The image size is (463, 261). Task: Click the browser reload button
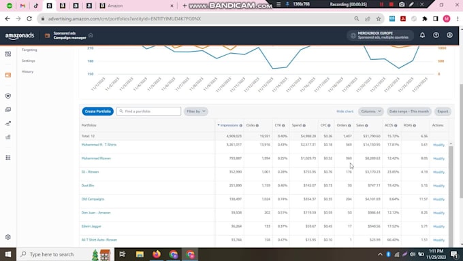pyautogui.click(x=29, y=18)
